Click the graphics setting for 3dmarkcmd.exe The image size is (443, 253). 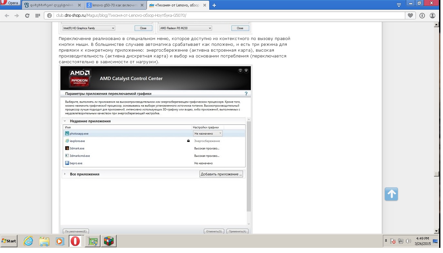click(207, 156)
